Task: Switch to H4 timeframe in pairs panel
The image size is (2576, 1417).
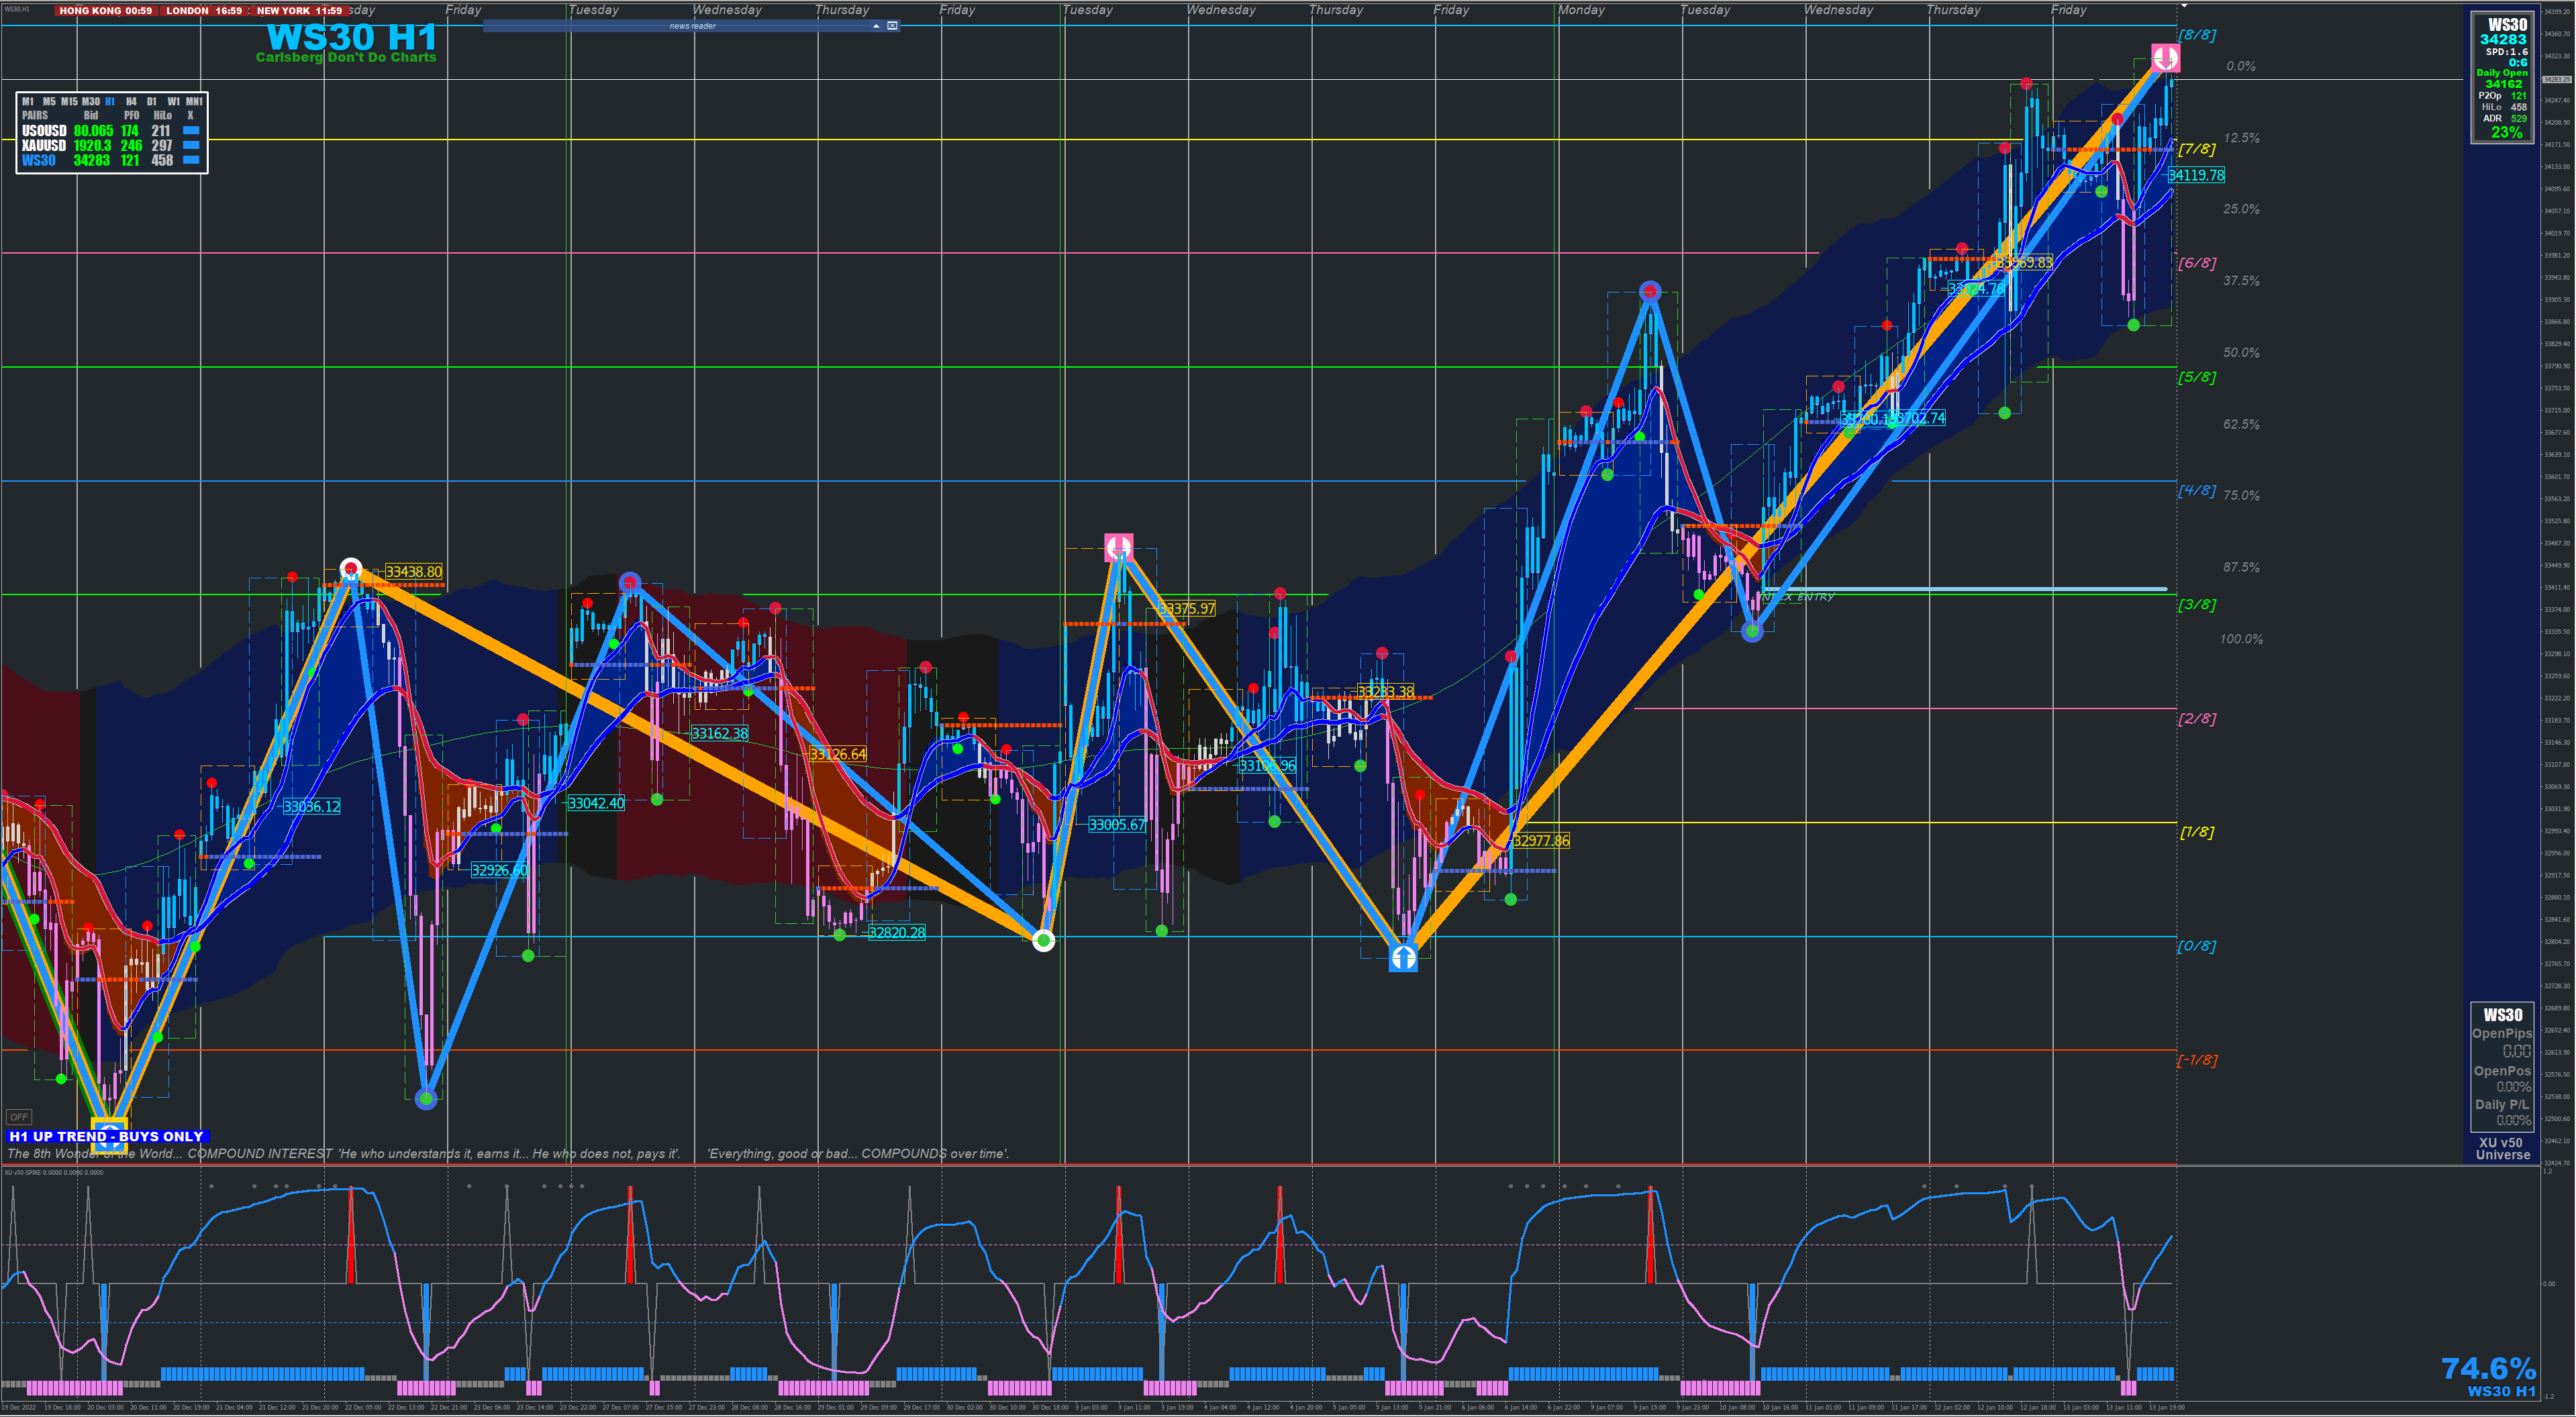Action: point(131,102)
